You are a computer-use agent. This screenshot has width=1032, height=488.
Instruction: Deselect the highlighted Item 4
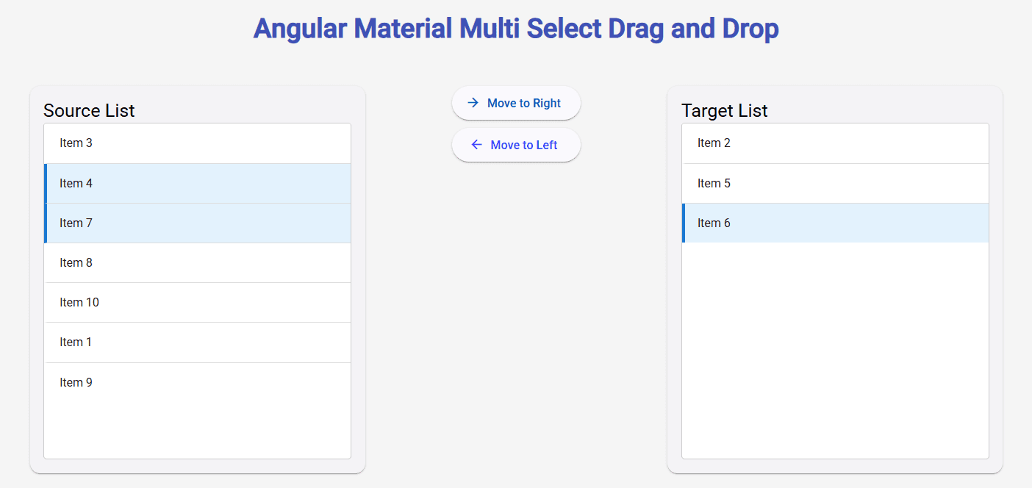[197, 183]
